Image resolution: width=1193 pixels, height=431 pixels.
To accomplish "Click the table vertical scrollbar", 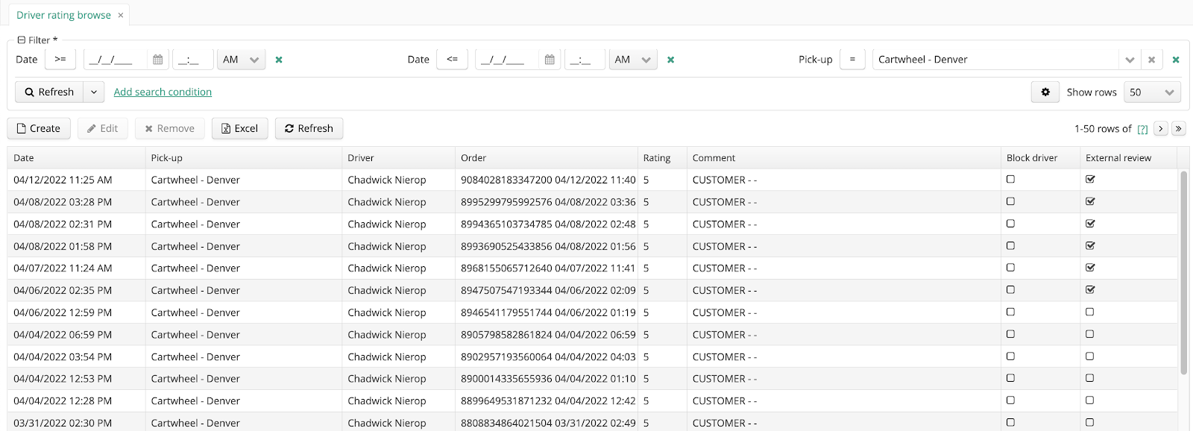I will (x=1183, y=272).
